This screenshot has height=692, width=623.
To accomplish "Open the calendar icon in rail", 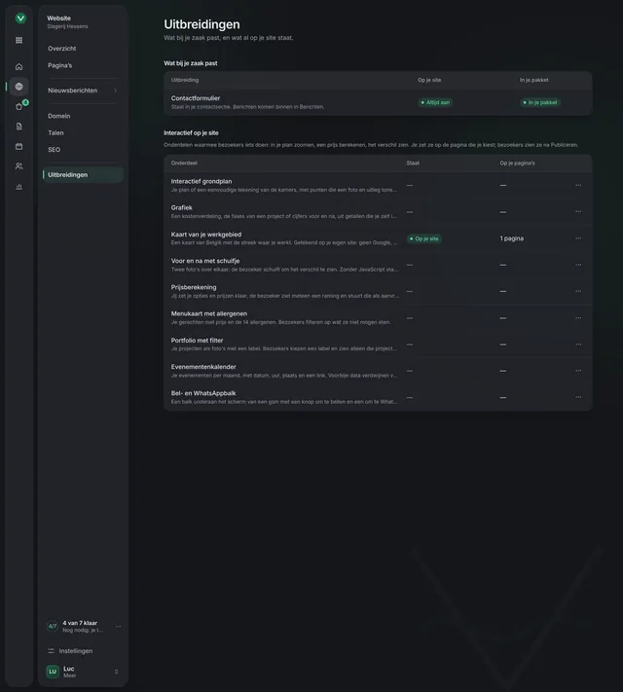I will coord(19,147).
